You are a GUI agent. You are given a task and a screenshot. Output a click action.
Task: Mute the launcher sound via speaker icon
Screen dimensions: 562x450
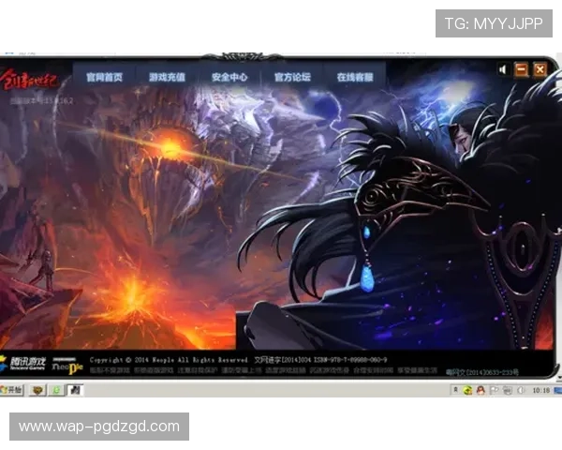tap(504, 69)
